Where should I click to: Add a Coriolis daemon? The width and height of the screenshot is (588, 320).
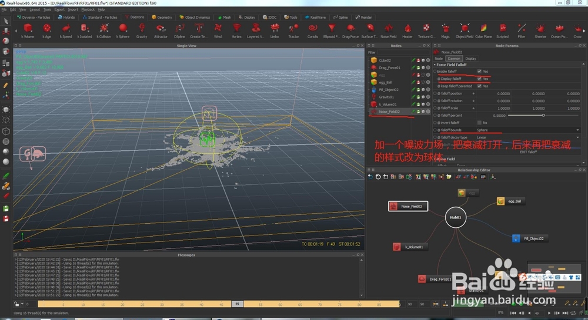(x=313, y=31)
